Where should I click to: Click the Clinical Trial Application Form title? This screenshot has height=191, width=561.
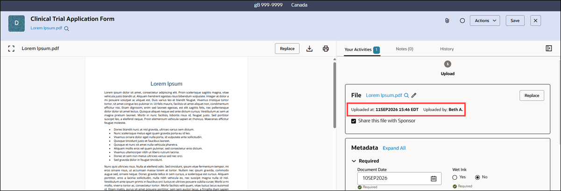72,19
